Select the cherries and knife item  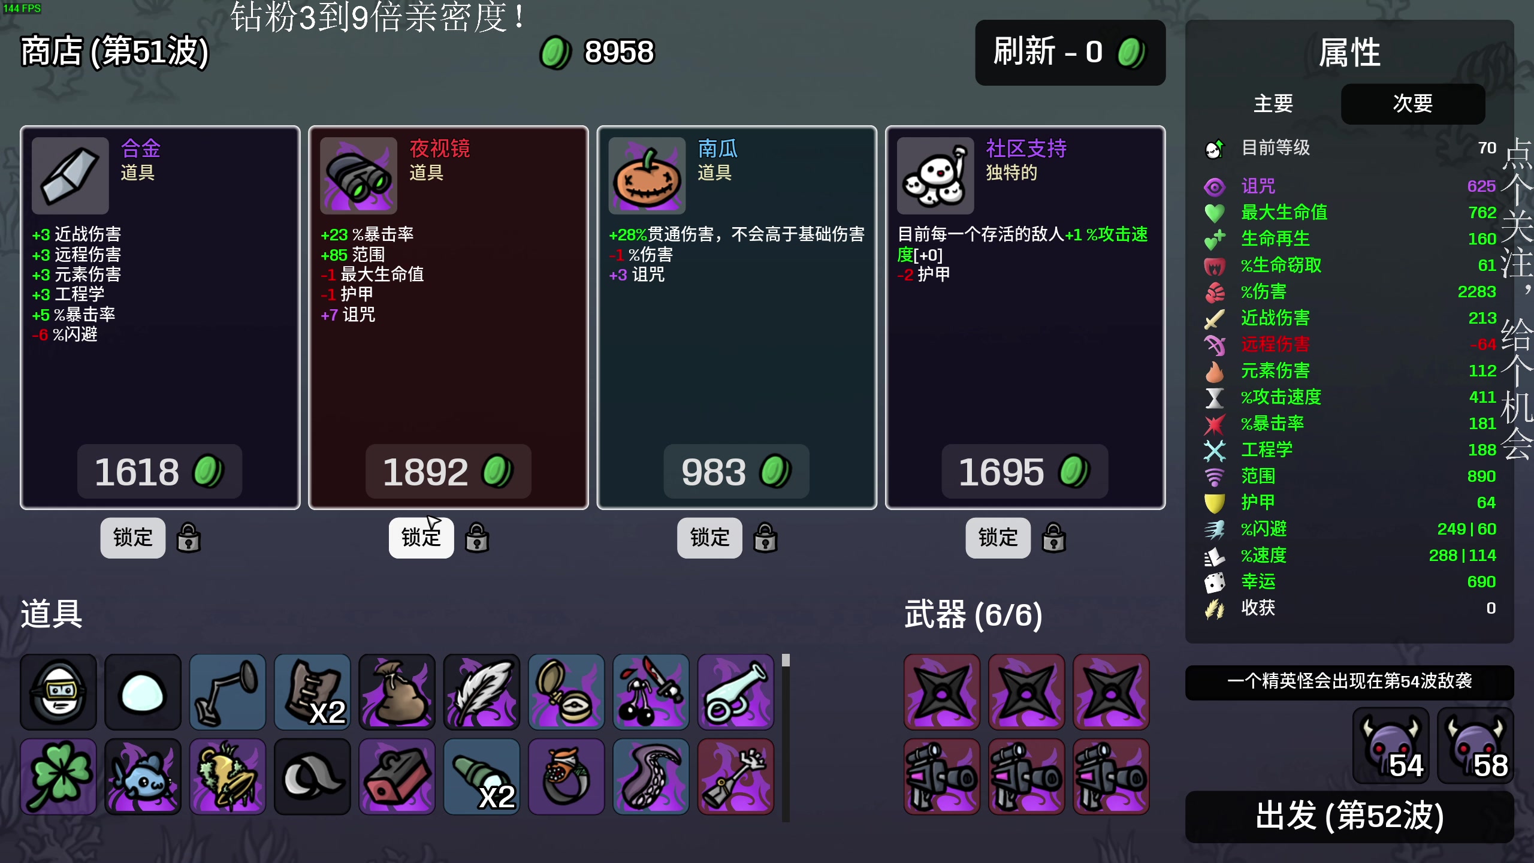[x=651, y=692]
